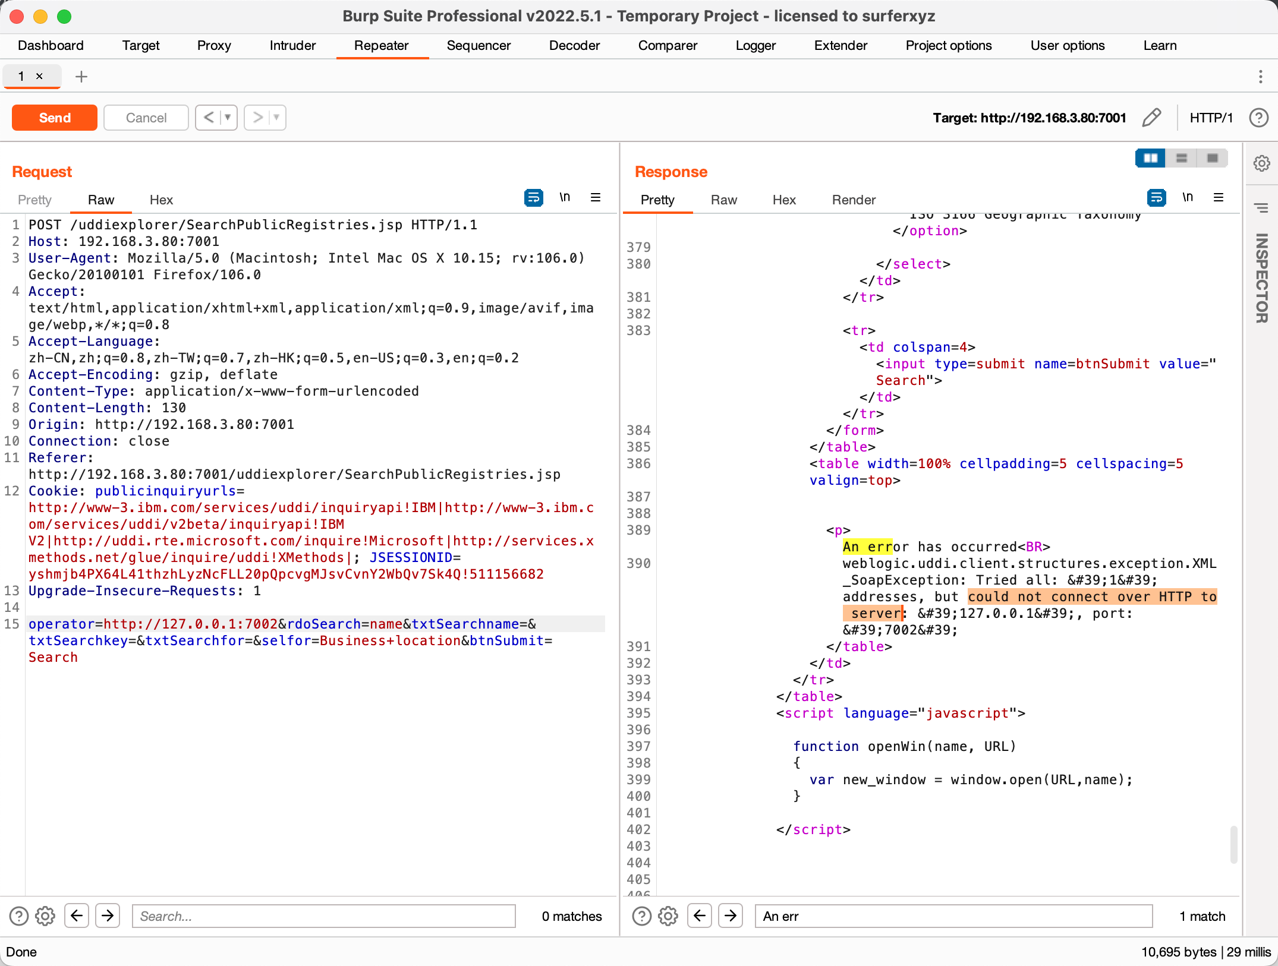Open Inspector settings gear icon
Viewport: 1278px width, 966px height.
(x=1261, y=163)
